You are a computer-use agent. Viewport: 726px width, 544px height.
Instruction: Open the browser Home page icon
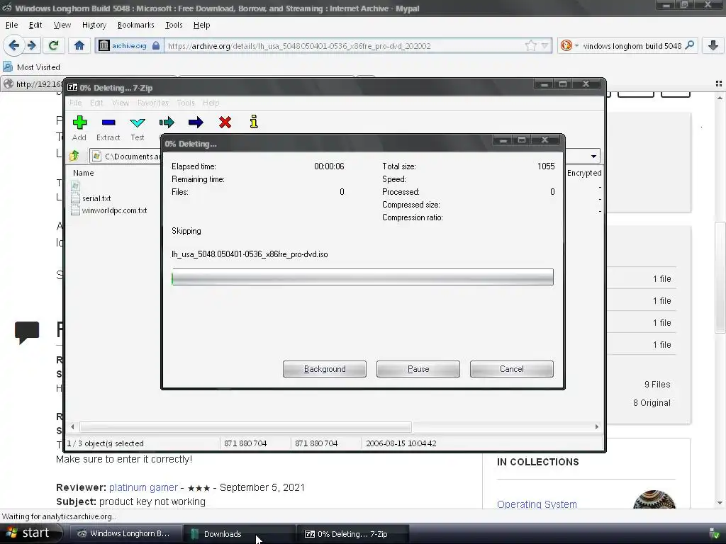(x=79, y=45)
